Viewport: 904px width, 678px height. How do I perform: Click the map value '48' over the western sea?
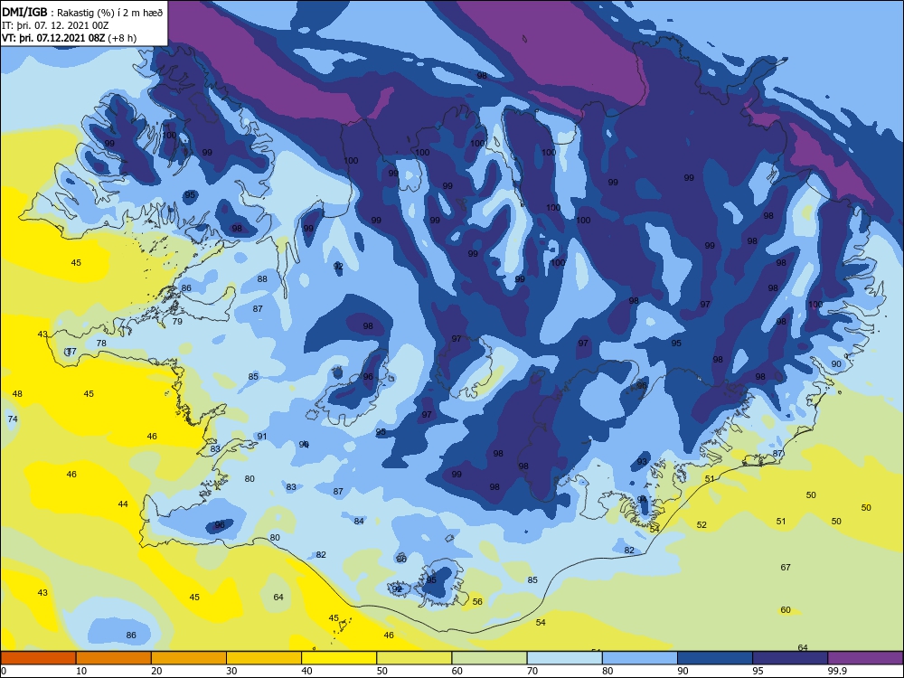(17, 394)
